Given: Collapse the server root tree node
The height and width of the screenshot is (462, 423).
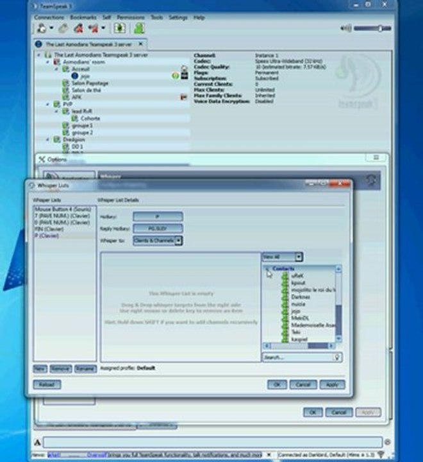Looking at the screenshot, I should 38,55.
